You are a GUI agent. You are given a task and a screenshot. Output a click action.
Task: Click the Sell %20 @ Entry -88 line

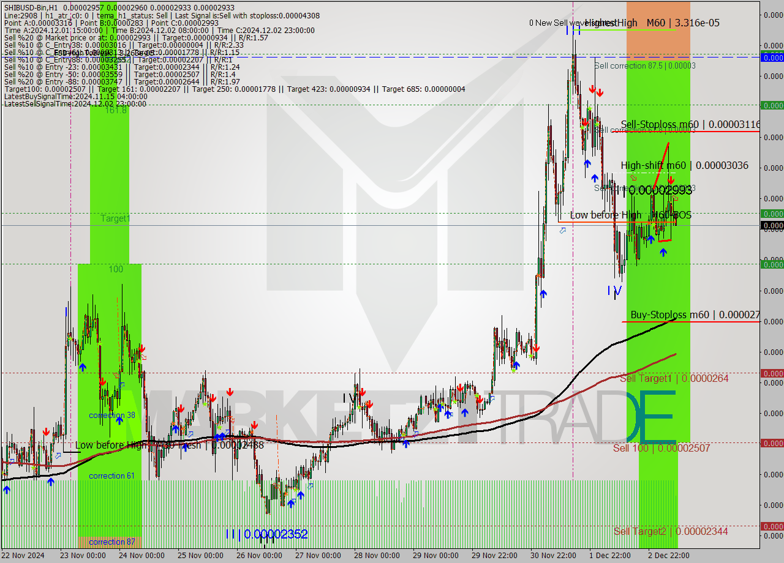pos(121,81)
